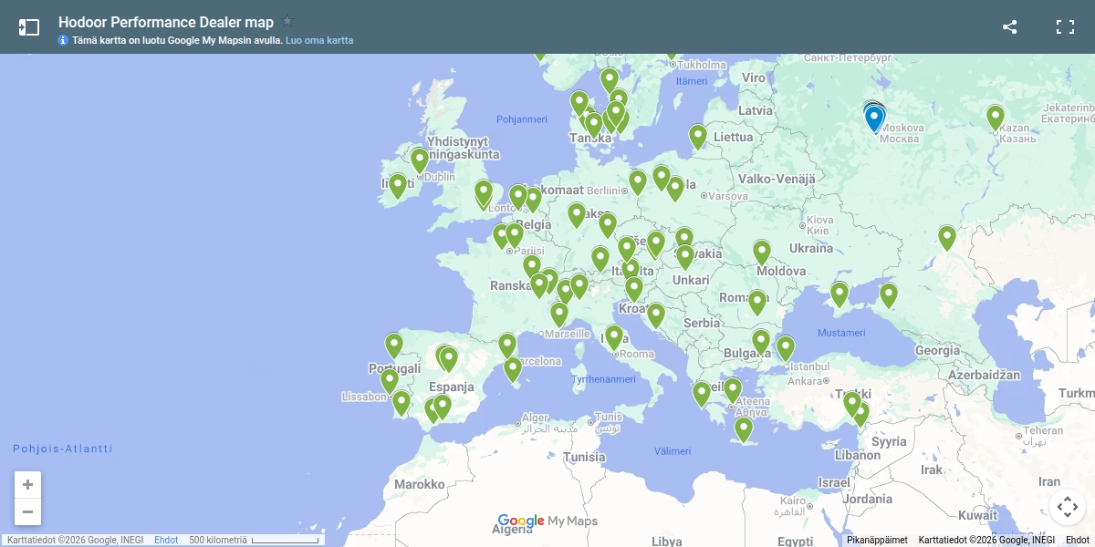
Task: Select the green pin near Dublin
Action: pos(420,161)
